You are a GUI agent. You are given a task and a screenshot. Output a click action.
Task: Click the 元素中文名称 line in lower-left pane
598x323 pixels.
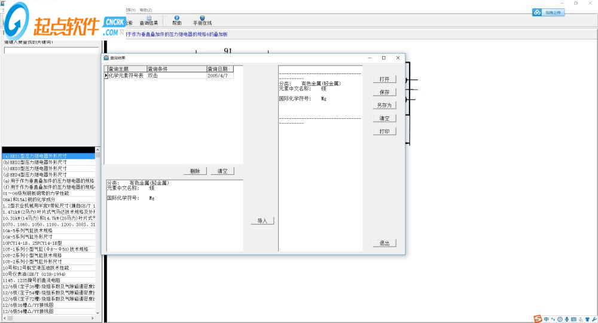click(130, 188)
